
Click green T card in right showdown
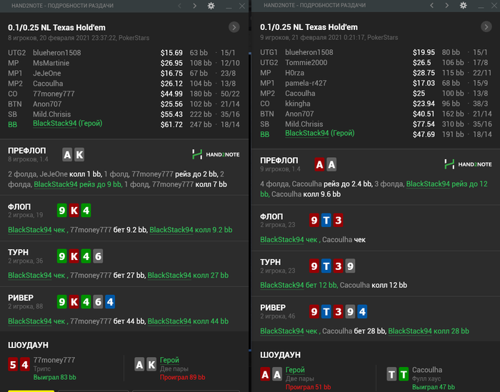pos(404,374)
